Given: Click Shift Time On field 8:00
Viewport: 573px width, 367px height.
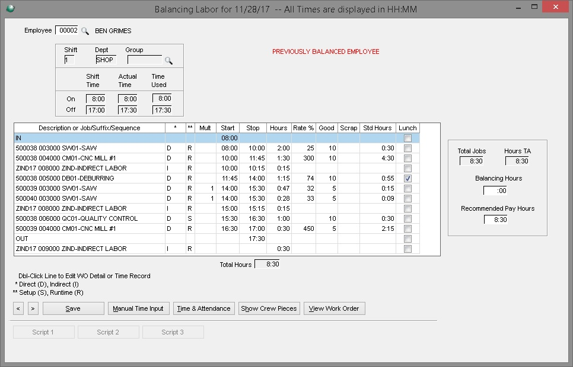Looking at the screenshot, I should (95, 99).
